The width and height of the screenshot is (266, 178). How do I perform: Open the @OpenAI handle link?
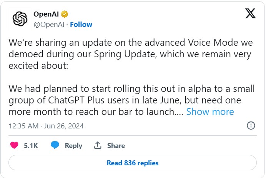point(49,25)
